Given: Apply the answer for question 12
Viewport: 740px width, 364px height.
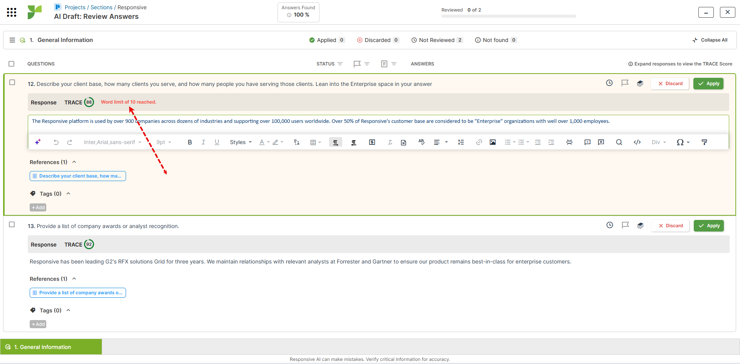Looking at the screenshot, I should pos(708,84).
